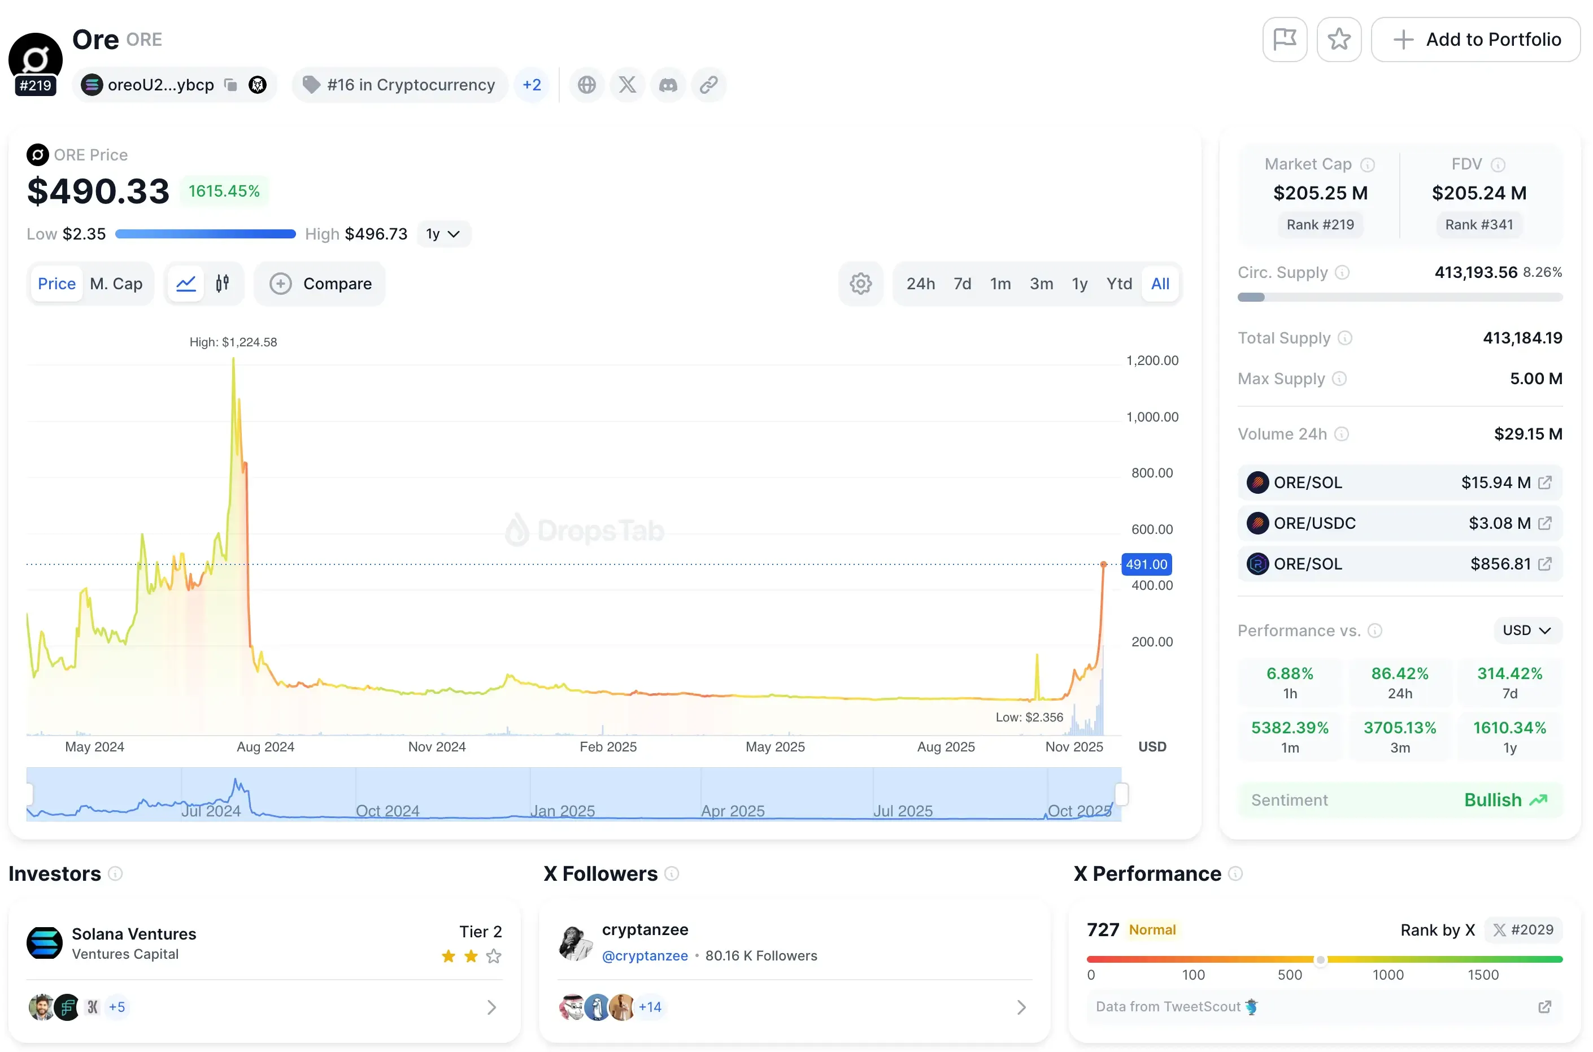Switch chart to line view
1593x1052 pixels.
point(186,284)
